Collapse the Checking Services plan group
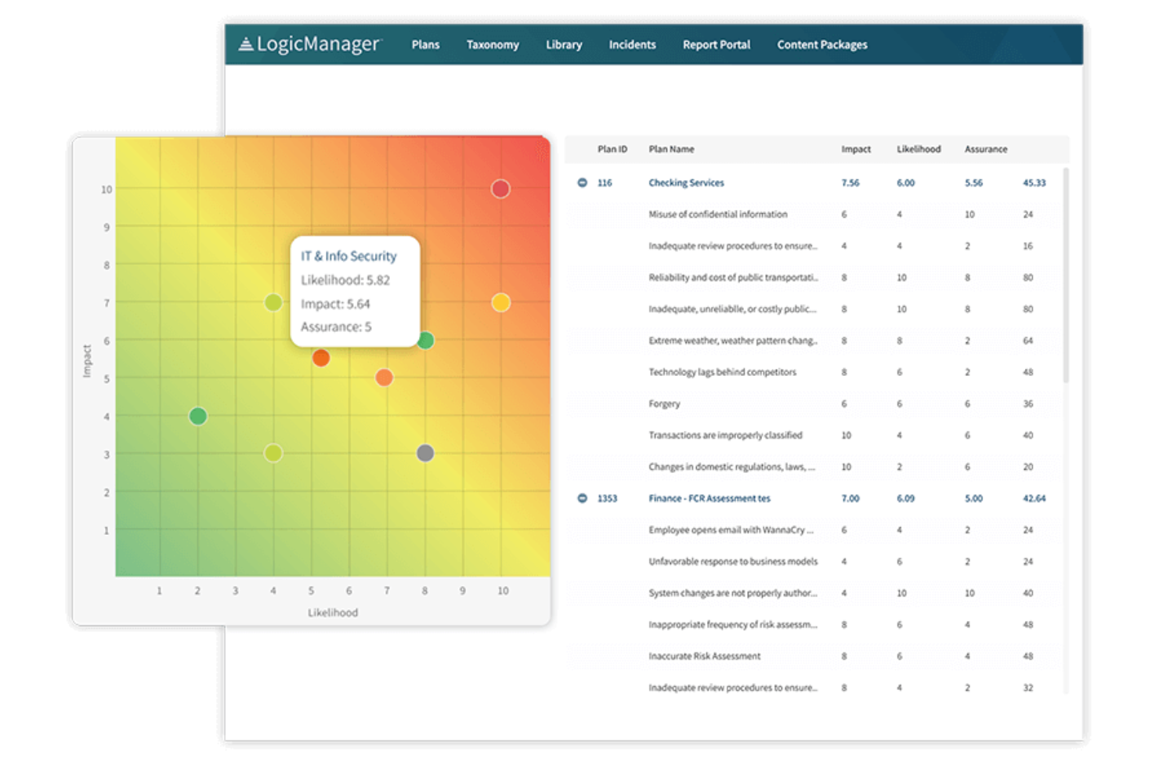Screen dimensions: 1159x773 coord(583,182)
